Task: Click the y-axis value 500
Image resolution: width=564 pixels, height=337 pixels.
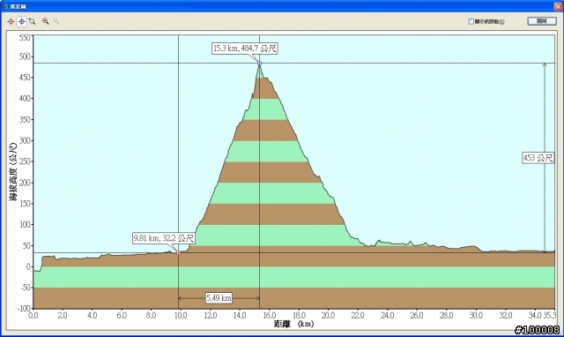Action: click(x=25, y=56)
